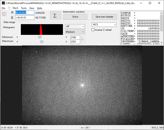Click the sigma = 29.7 status bar text
164x130 pixels.
pyautogui.click(x=85, y=128)
